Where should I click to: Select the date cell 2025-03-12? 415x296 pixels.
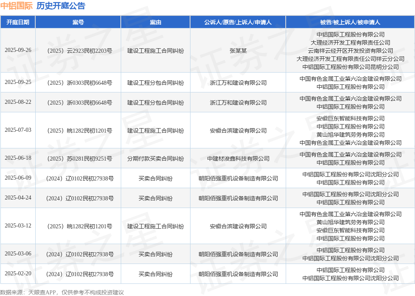[18, 226]
